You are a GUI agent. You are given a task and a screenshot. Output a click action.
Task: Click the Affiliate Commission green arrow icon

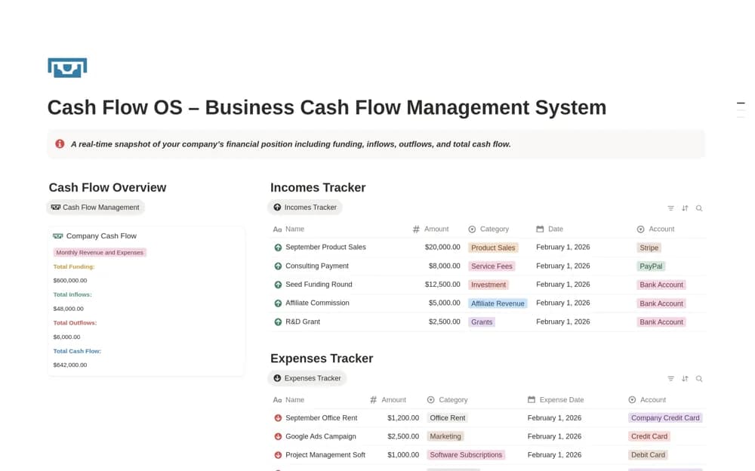coord(278,303)
